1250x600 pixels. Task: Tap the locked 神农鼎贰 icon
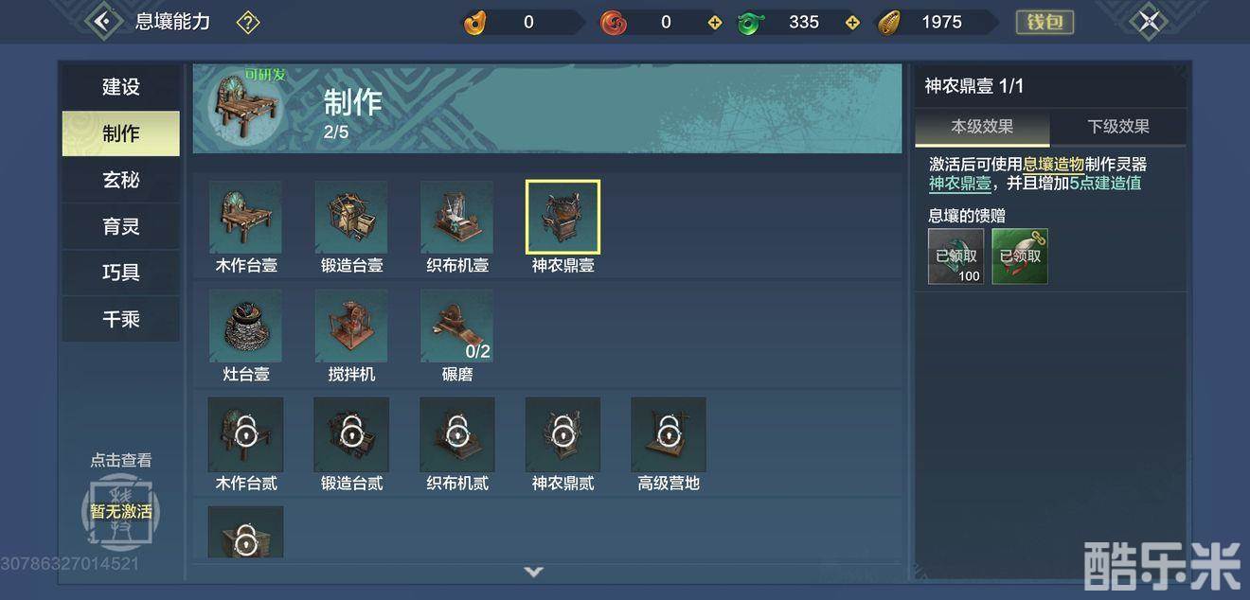[x=562, y=434]
